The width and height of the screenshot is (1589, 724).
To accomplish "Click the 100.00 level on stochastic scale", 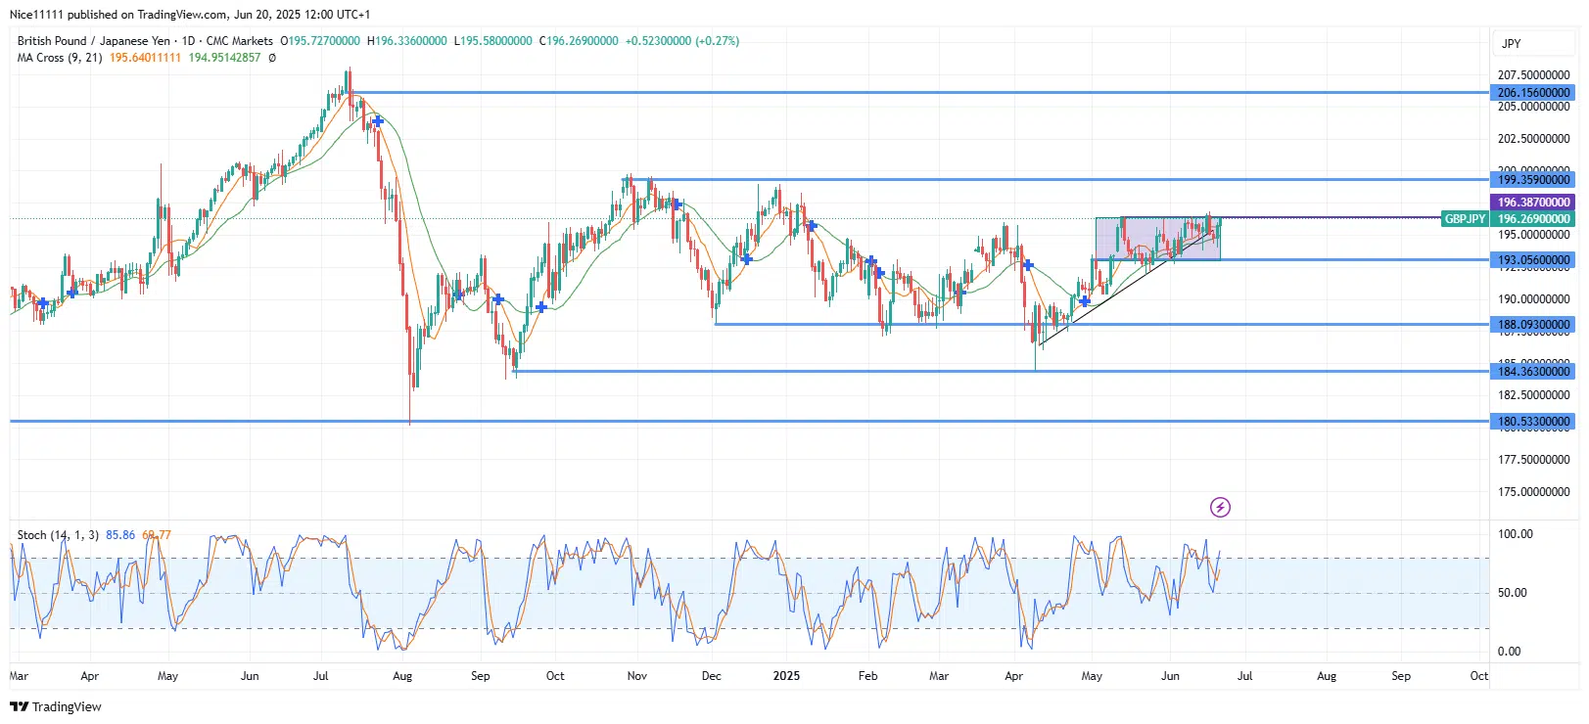I will pyautogui.click(x=1515, y=534).
